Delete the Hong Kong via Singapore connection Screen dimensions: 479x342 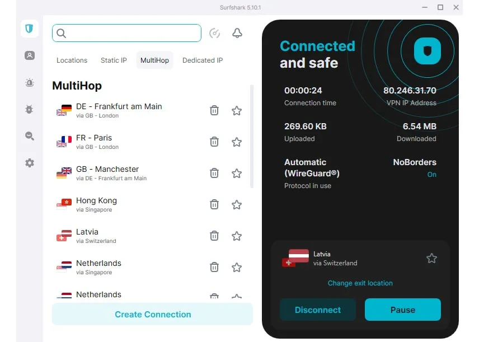pos(214,204)
